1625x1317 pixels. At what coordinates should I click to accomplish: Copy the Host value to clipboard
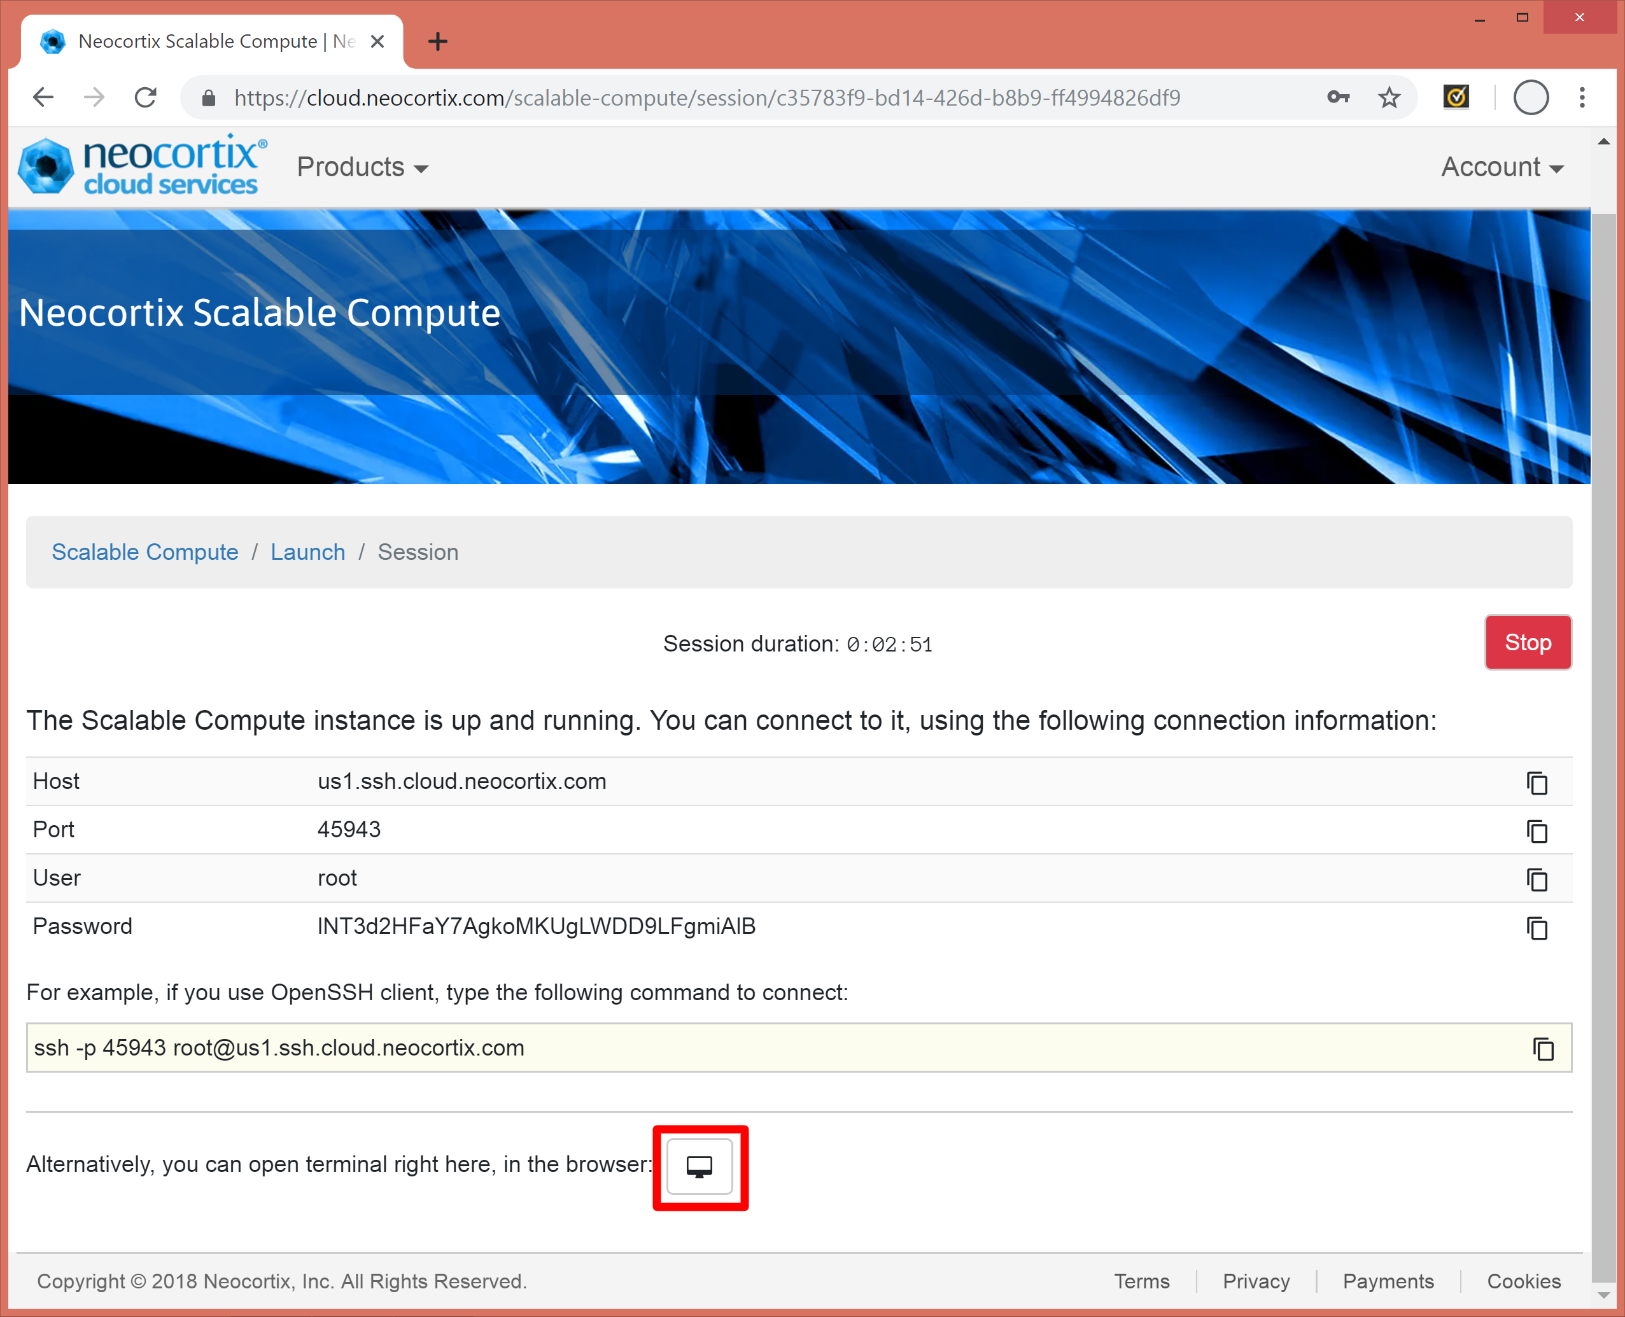tap(1536, 782)
